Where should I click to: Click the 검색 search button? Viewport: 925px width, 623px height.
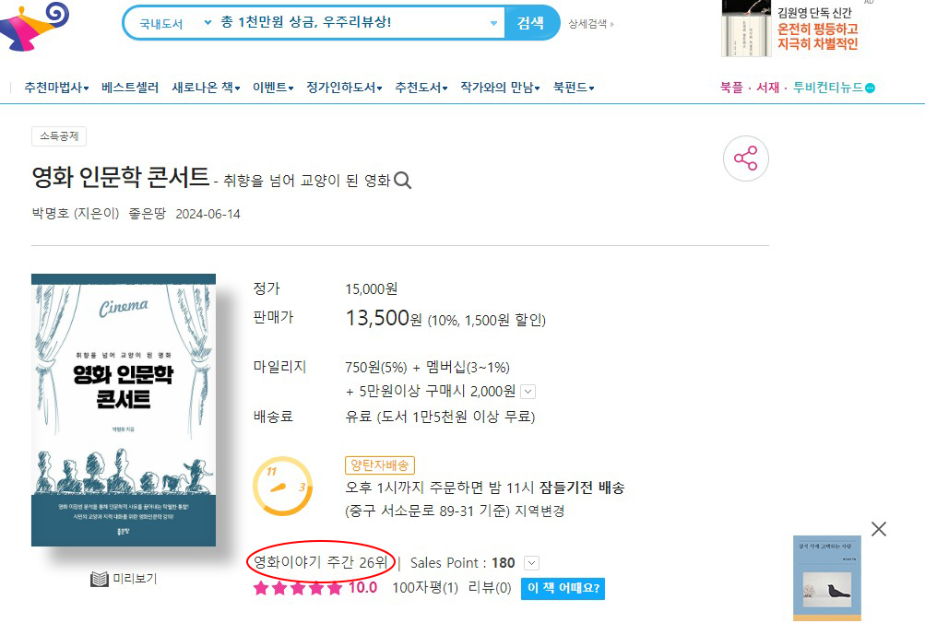coord(531,23)
